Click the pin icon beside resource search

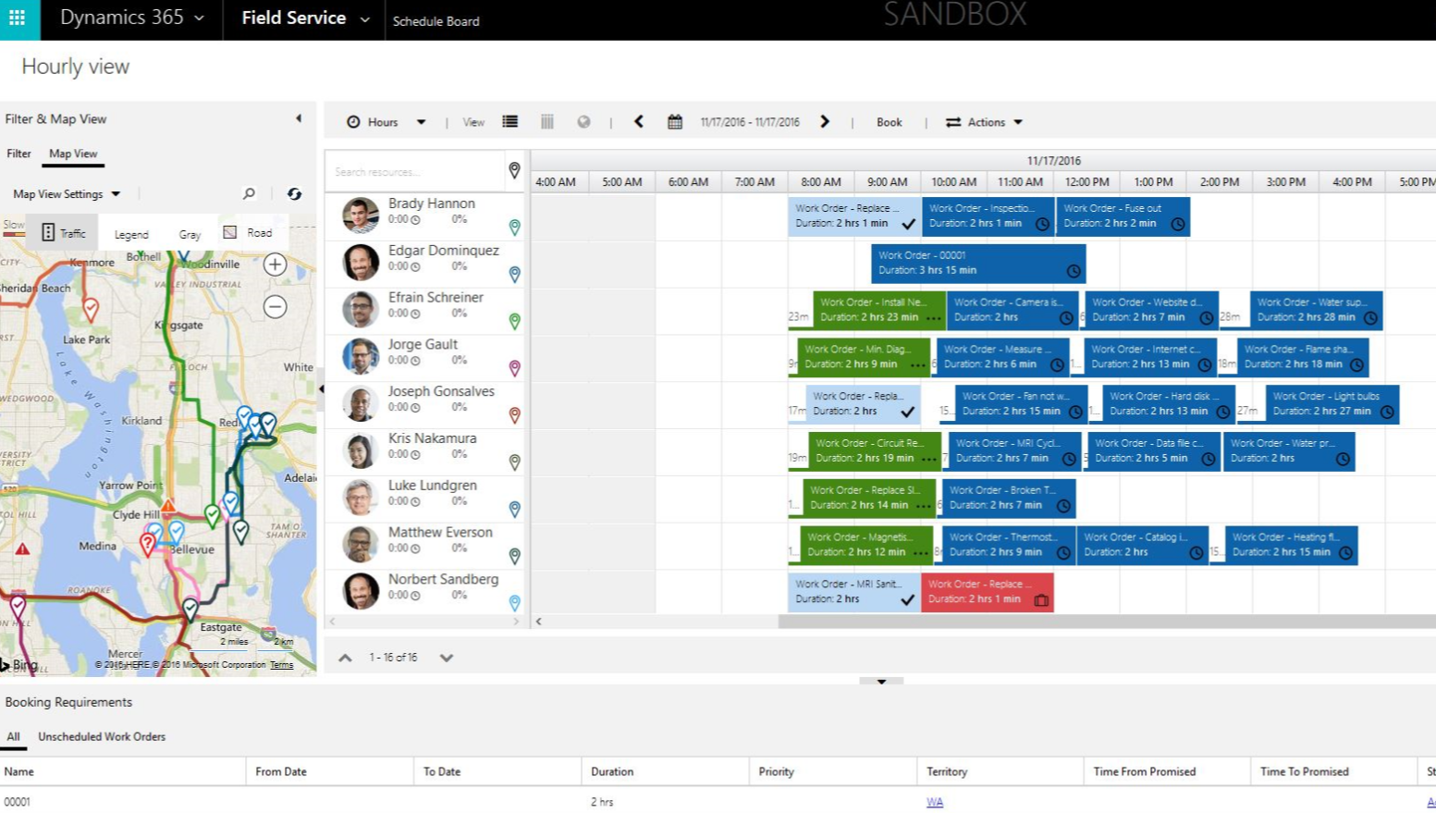(x=514, y=170)
